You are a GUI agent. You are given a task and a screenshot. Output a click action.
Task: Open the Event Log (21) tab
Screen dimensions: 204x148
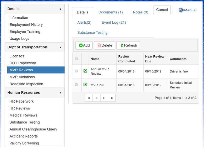[114, 22]
